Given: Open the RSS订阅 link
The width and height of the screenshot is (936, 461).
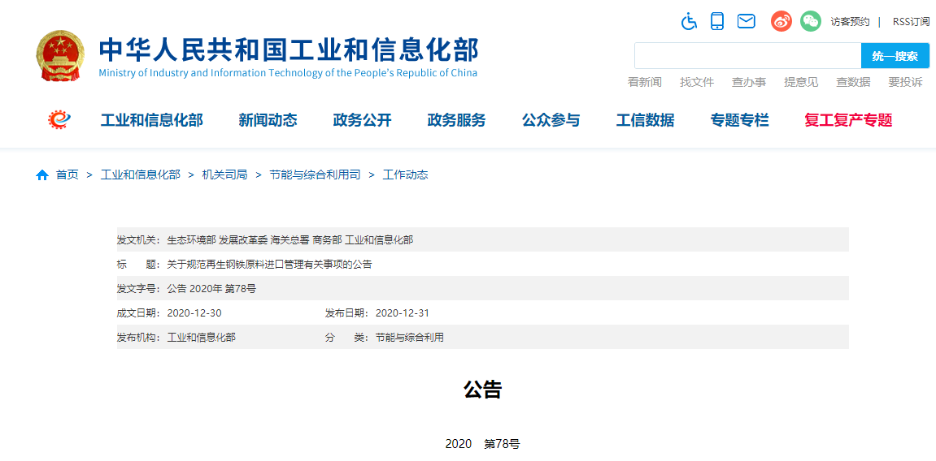Looking at the screenshot, I should click(911, 22).
